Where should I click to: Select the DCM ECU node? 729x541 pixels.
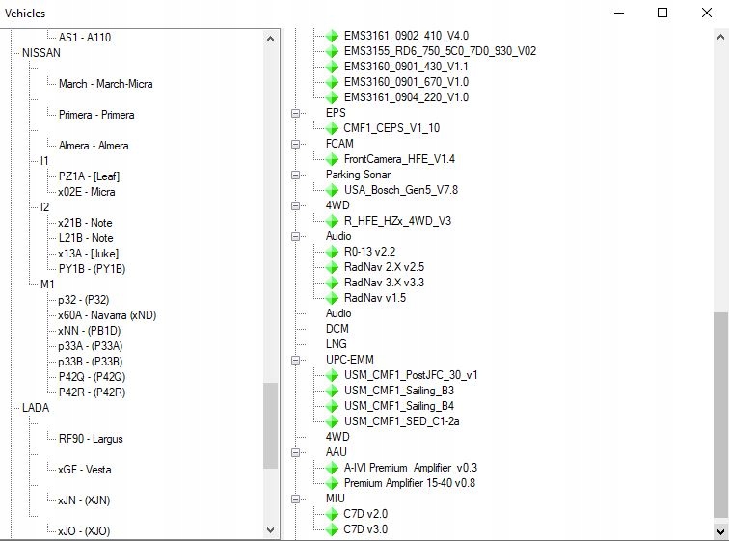pyautogui.click(x=337, y=329)
